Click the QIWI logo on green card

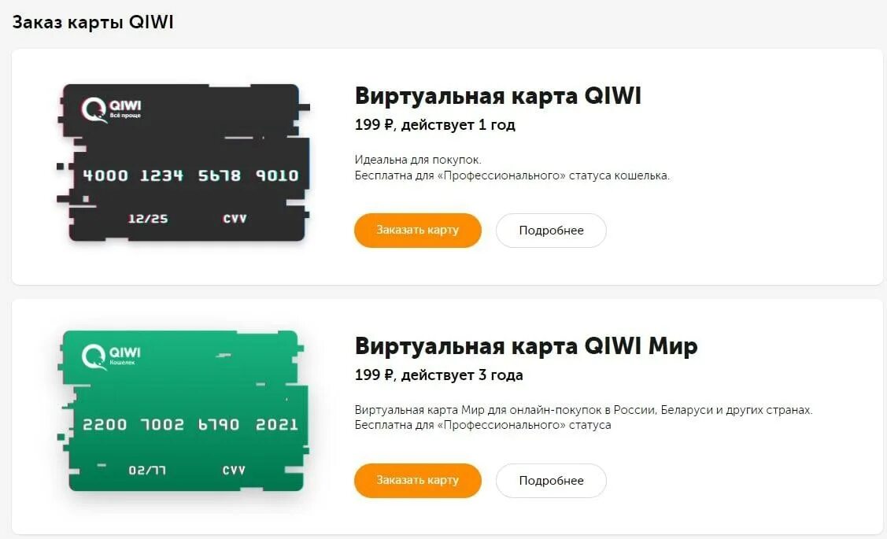coord(111,357)
